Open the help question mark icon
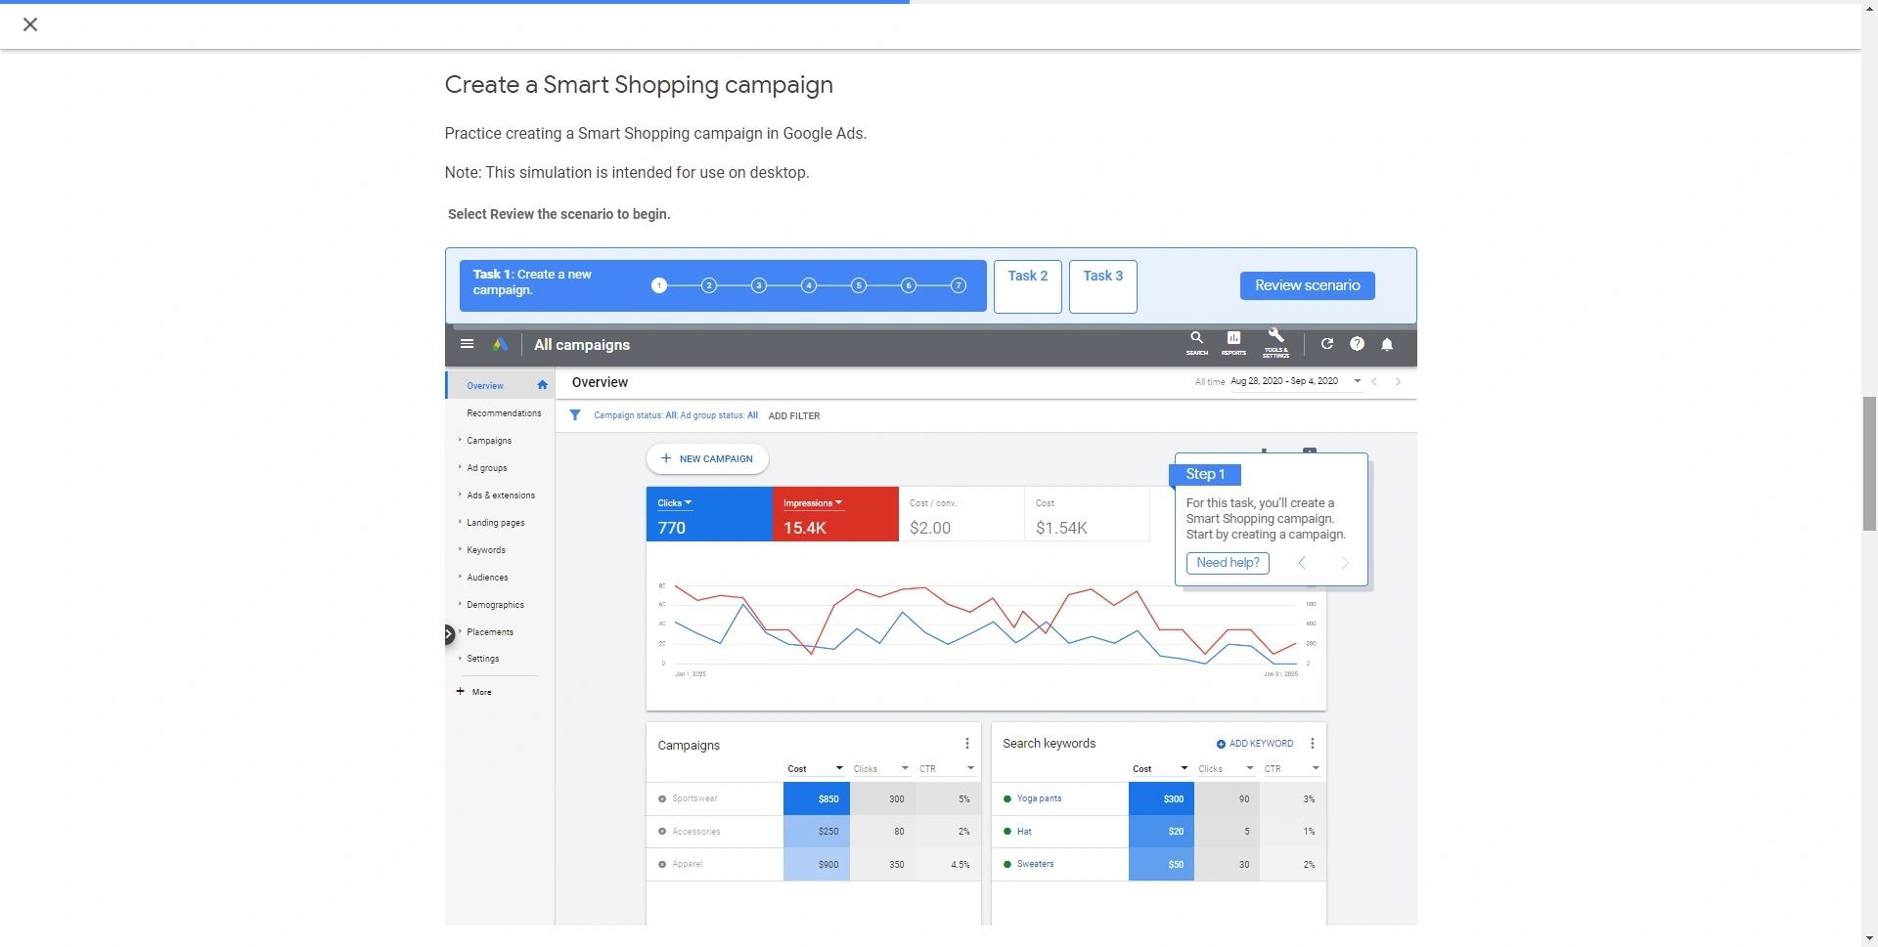1878x947 pixels. [x=1357, y=344]
